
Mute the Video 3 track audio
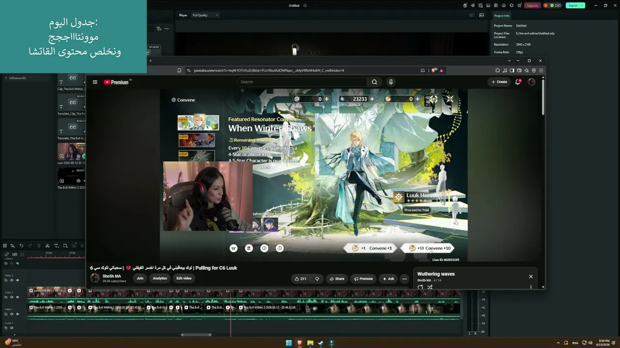click(x=12, y=280)
